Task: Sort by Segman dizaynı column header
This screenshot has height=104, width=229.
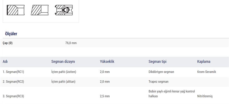Action: point(63,62)
